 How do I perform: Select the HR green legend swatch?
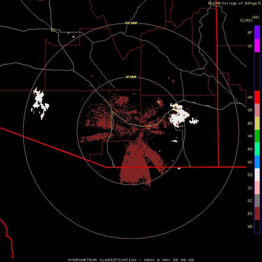[257, 136]
